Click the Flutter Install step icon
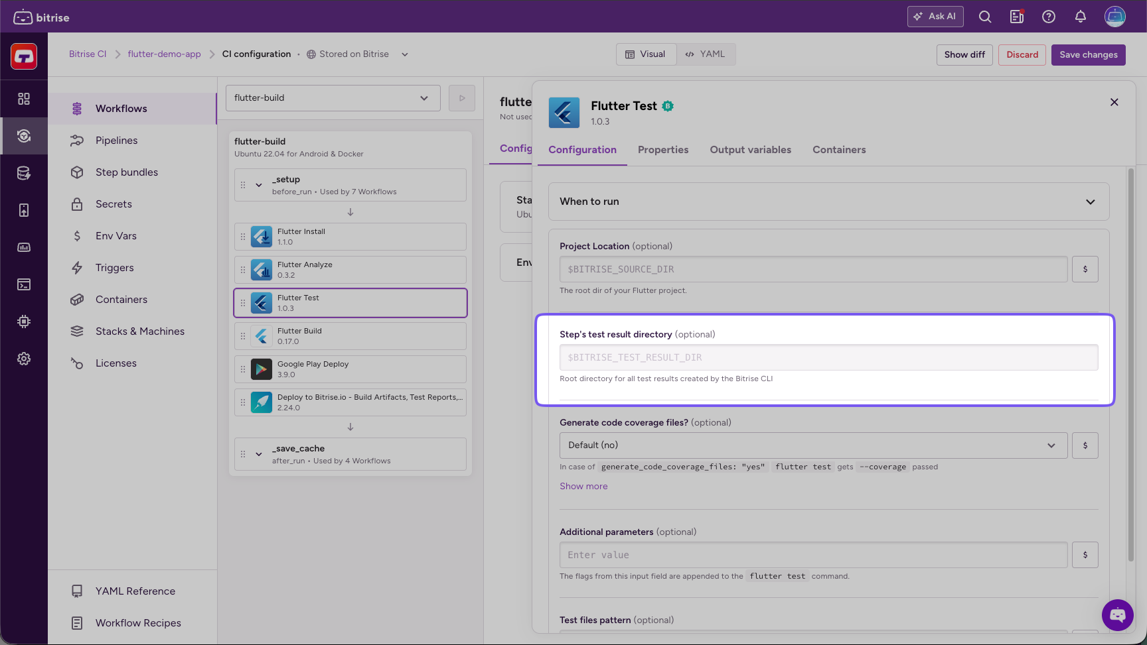This screenshot has width=1147, height=645. 262,237
